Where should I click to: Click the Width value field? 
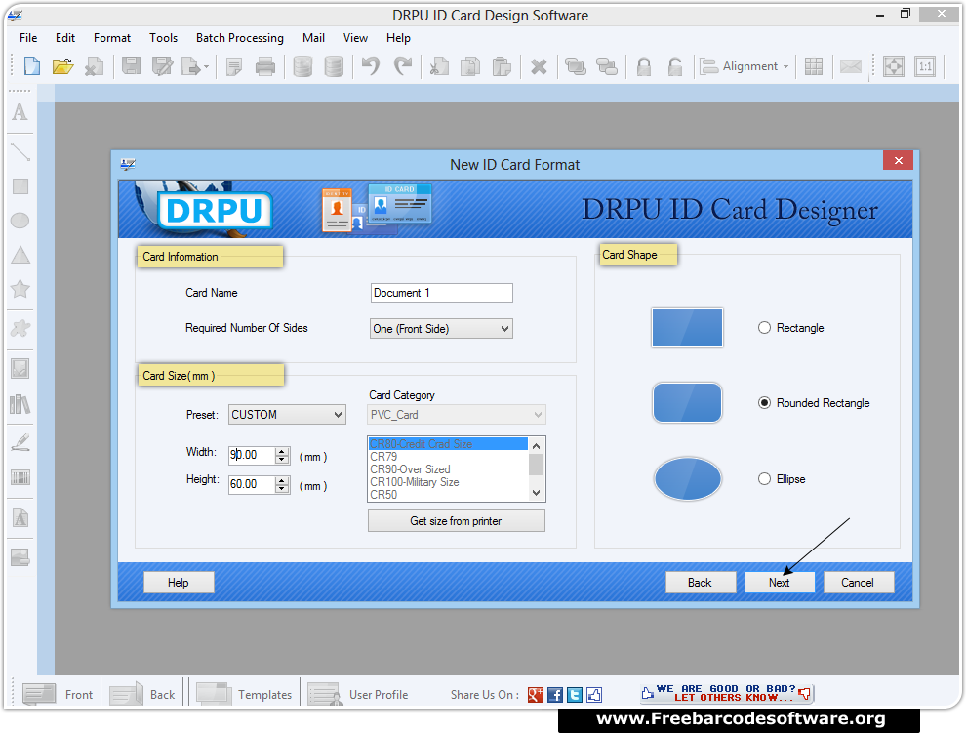pos(252,455)
